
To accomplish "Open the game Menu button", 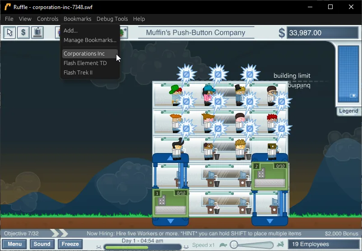I will (14, 244).
